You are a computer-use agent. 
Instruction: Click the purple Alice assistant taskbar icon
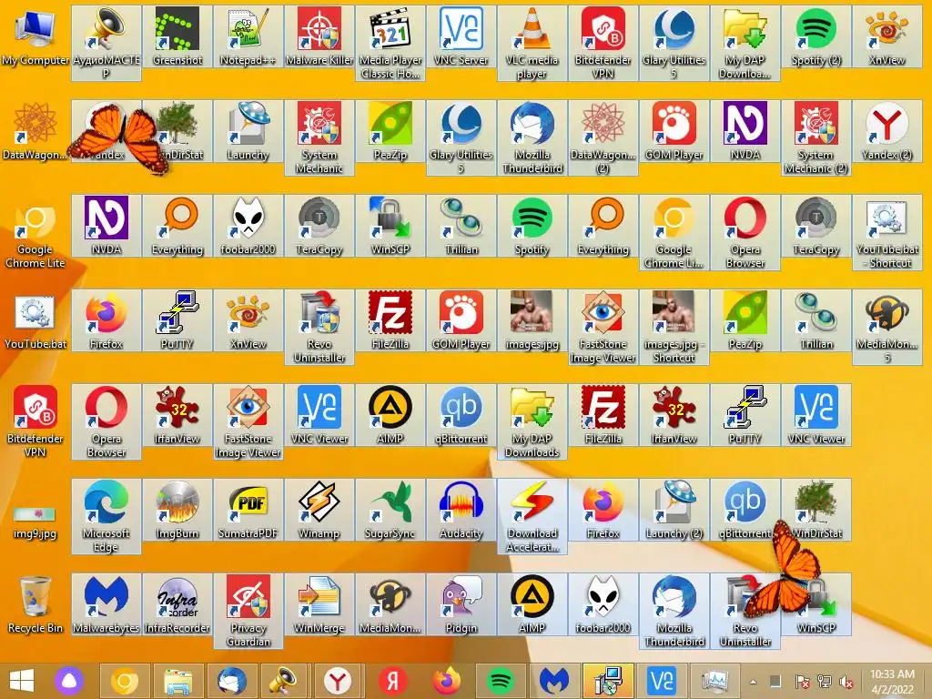click(x=69, y=681)
